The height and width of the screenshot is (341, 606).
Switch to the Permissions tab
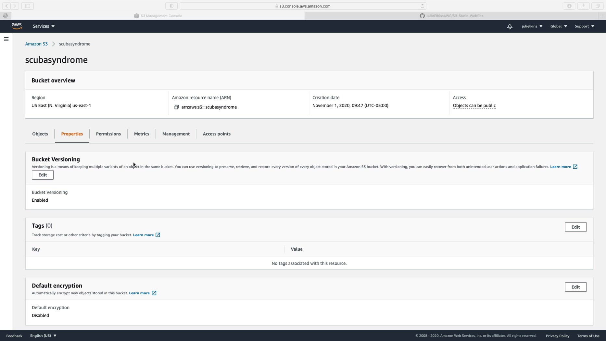click(108, 134)
